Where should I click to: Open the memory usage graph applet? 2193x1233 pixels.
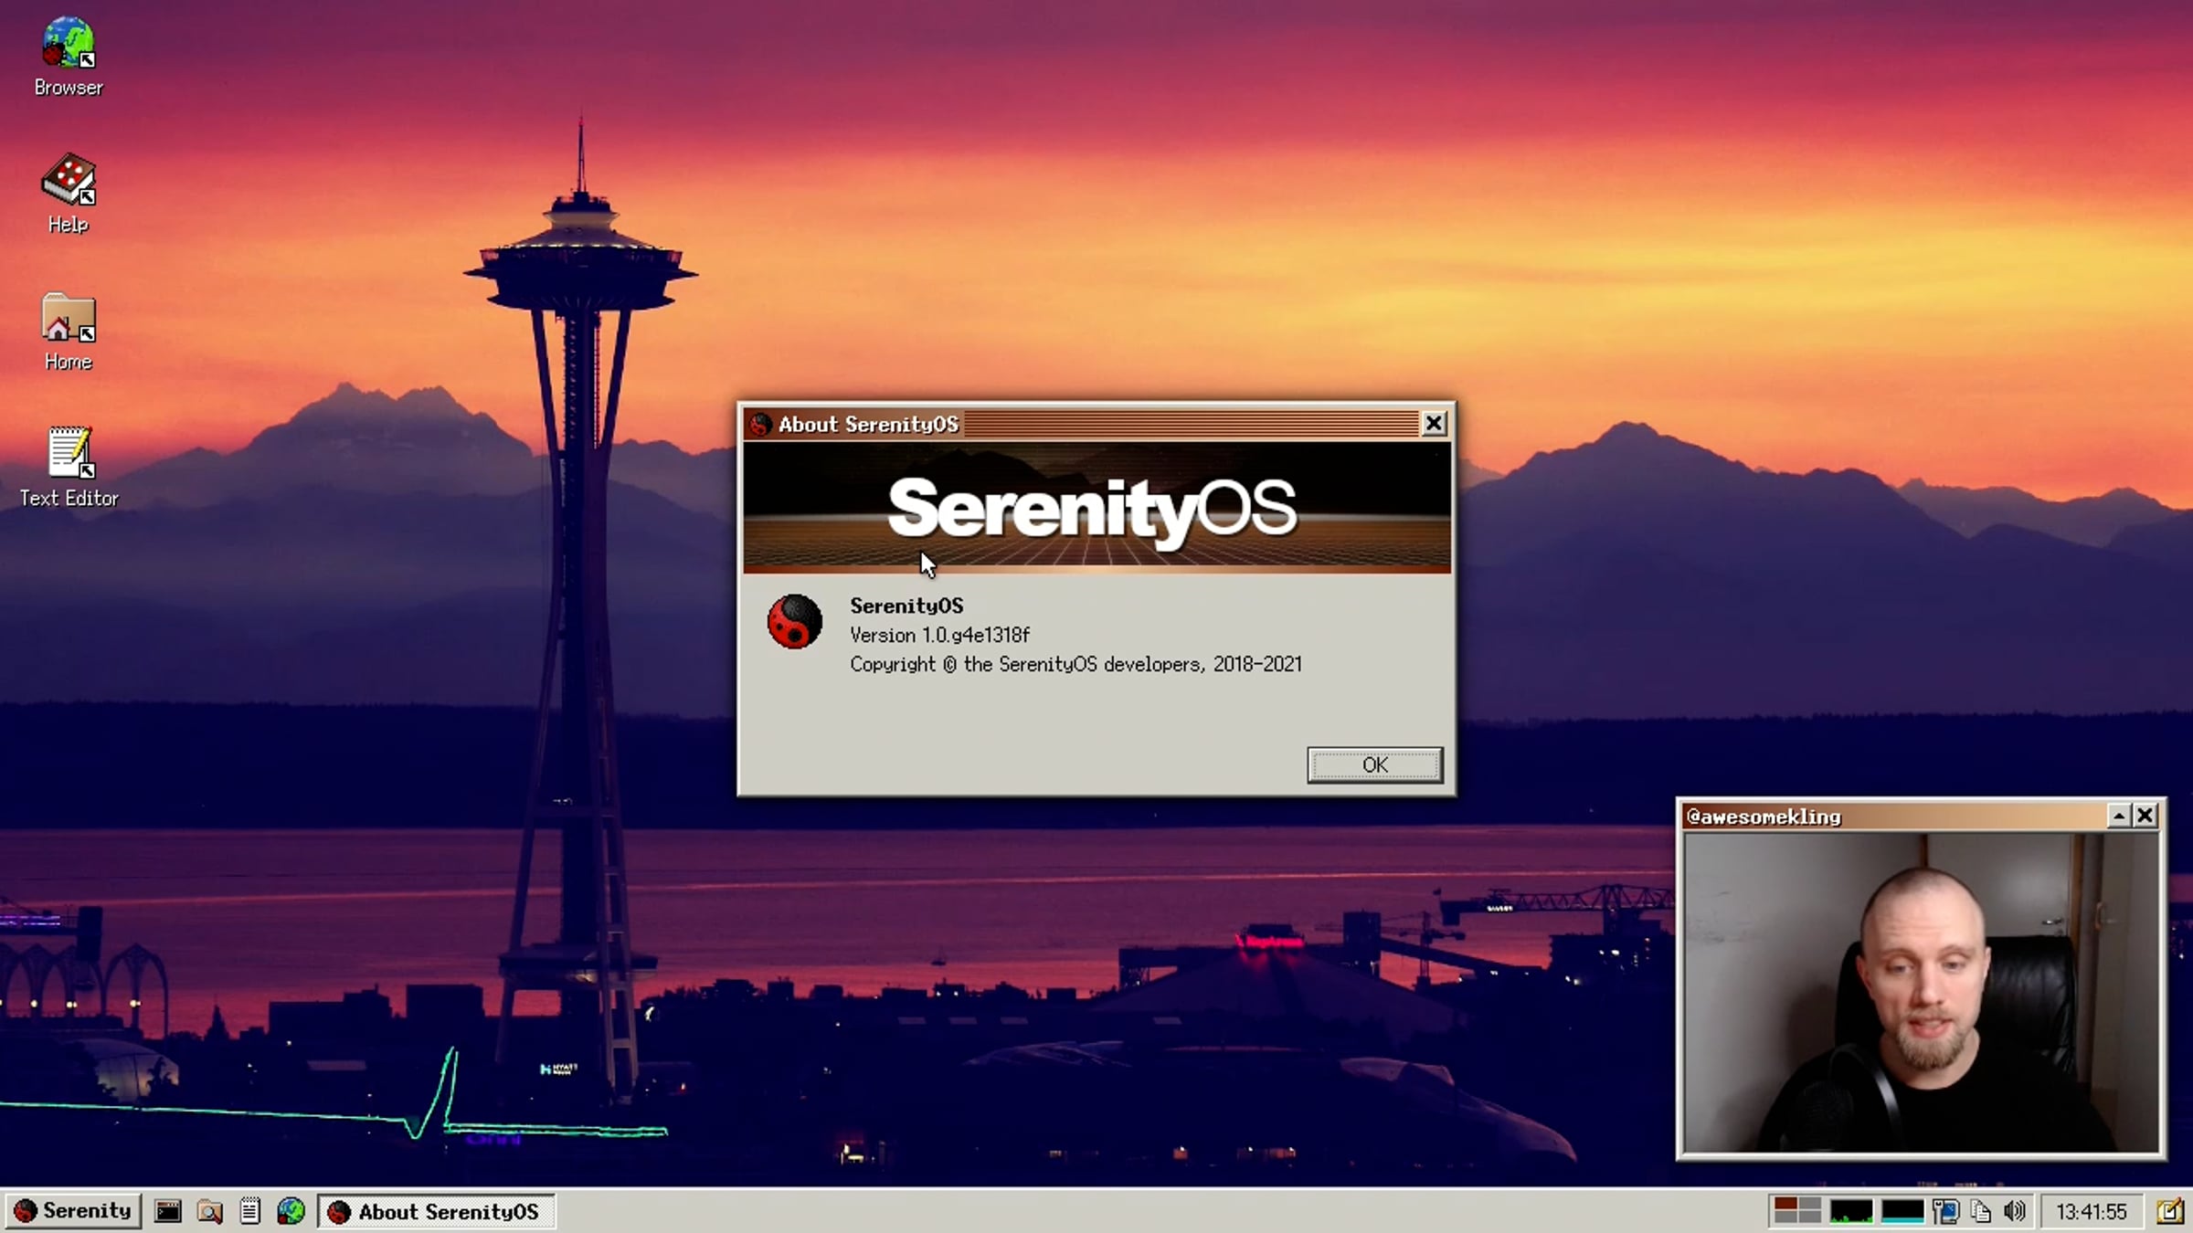pos(1902,1211)
